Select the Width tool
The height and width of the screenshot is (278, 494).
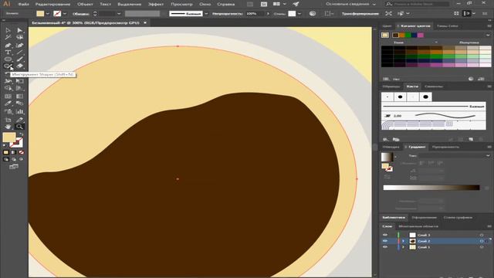(x=8, y=81)
